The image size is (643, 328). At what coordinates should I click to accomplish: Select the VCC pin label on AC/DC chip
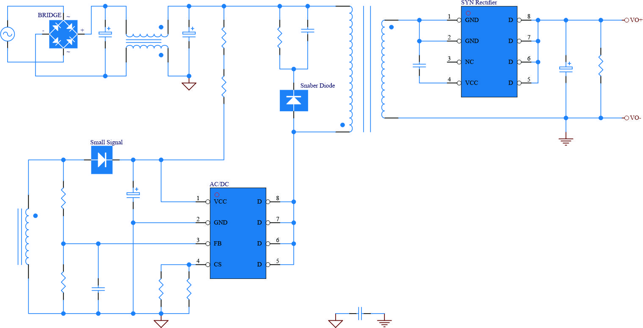221,201
